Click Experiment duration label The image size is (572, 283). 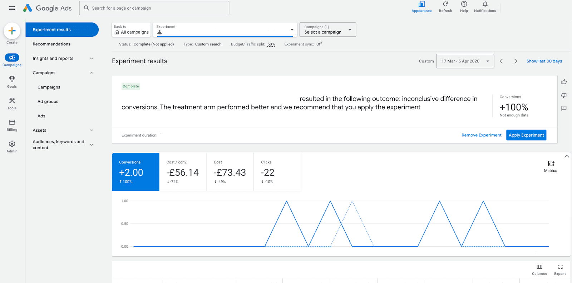(x=139, y=135)
